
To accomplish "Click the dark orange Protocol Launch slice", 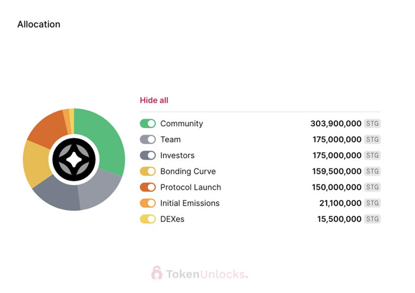I will click(x=47, y=128).
